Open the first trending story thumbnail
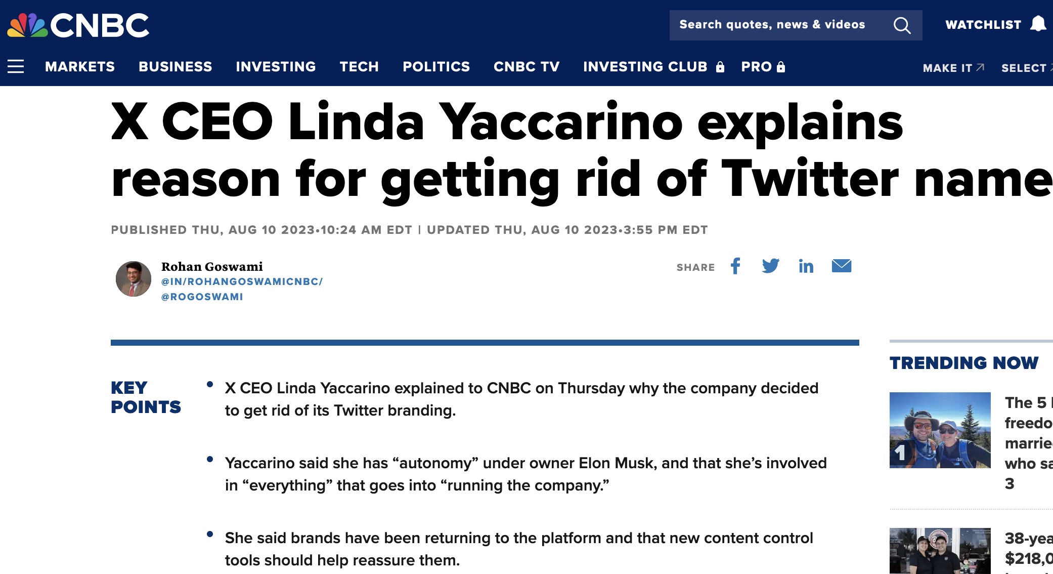The image size is (1053, 574). coord(940,430)
